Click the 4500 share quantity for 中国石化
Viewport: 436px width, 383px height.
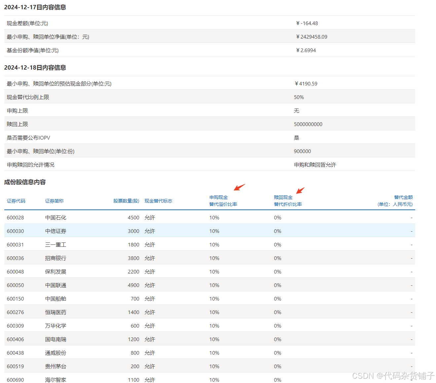click(133, 218)
